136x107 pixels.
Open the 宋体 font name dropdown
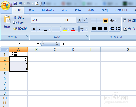tap(62, 20)
